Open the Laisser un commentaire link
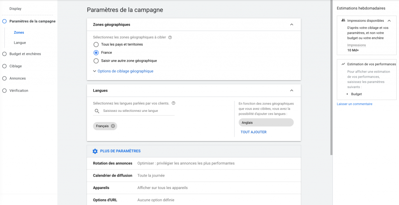 pos(355,104)
